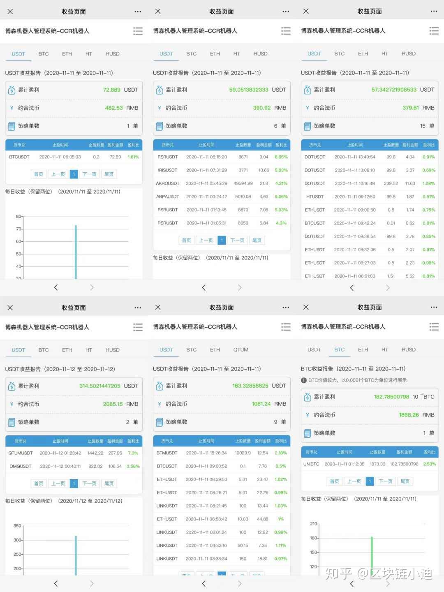This screenshot has height=592, width=444.
Task: Click 下一页 button below the OMGUSDT row
Action: coord(90,483)
